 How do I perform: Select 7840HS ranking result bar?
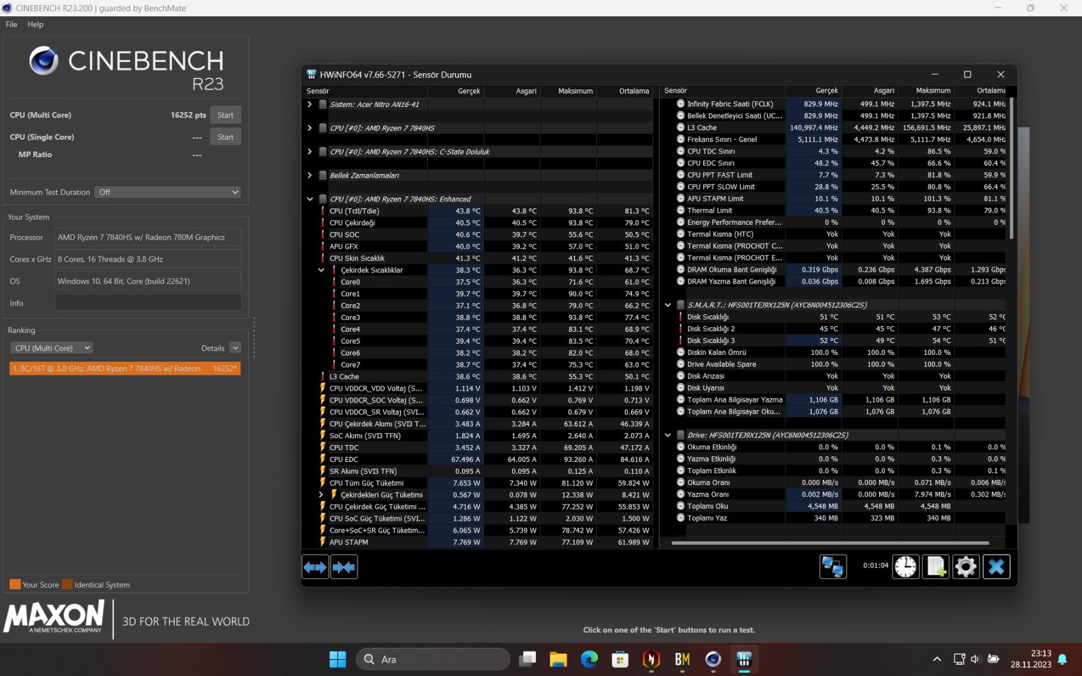coord(125,369)
